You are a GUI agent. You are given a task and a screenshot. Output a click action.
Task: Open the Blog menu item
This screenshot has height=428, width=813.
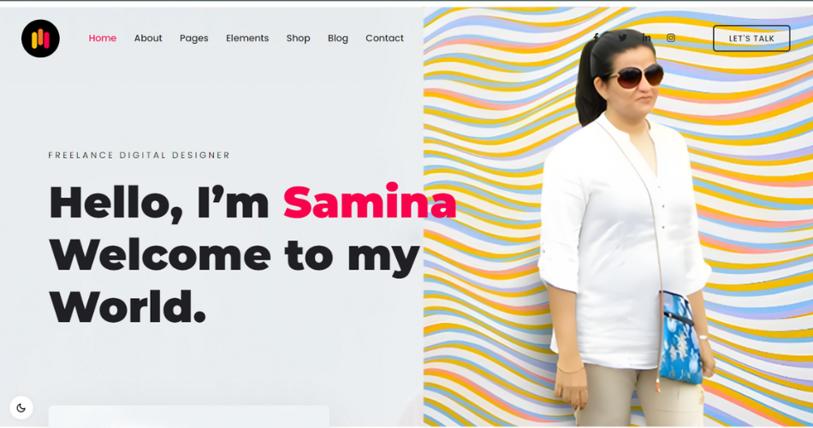[x=338, y=39]
